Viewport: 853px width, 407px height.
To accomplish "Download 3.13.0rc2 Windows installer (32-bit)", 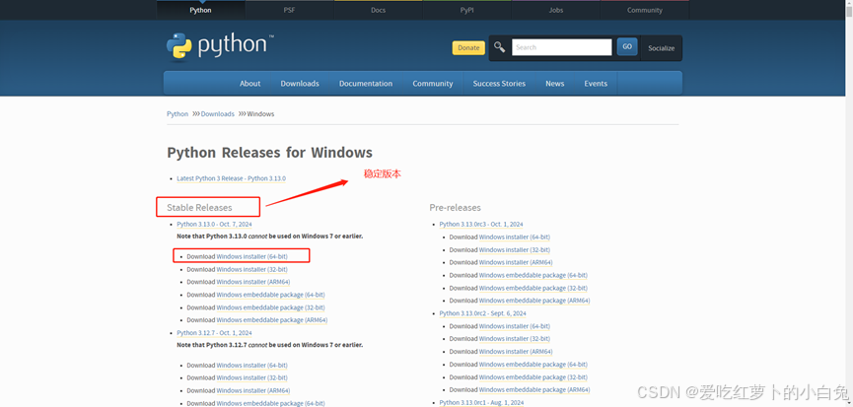I will [x=515, y=339].
